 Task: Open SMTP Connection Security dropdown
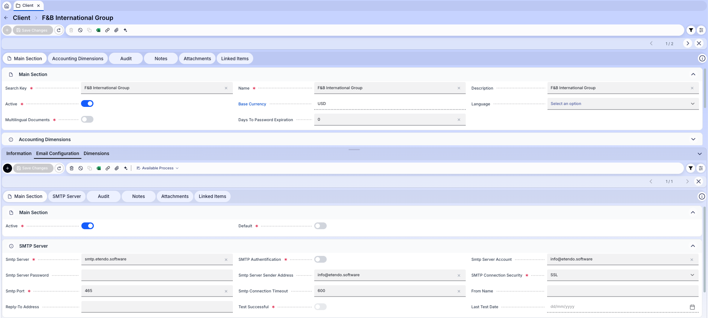(x=622, y=275)
